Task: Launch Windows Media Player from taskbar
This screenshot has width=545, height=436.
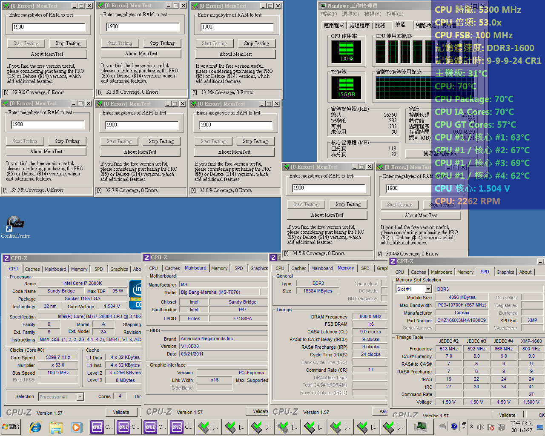Action: point(77,427)
